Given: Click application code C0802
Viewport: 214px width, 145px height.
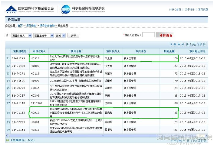Looking at the screenshot, I should point(35,88).
